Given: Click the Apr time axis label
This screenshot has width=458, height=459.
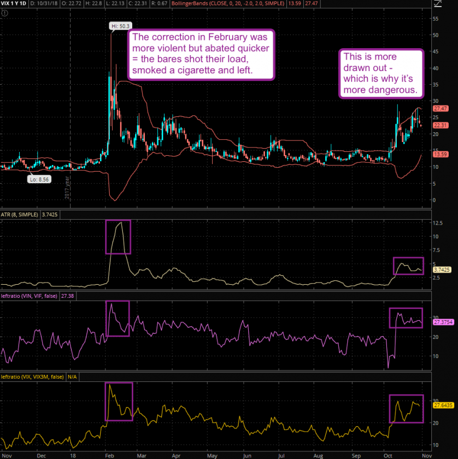Looking at the screenshot, I should click(176, 456).
